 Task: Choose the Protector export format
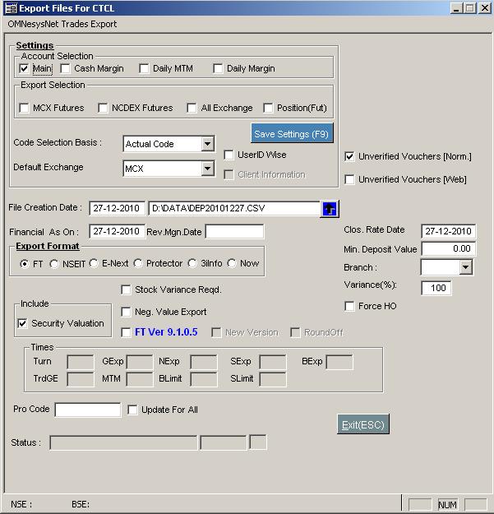138,264
